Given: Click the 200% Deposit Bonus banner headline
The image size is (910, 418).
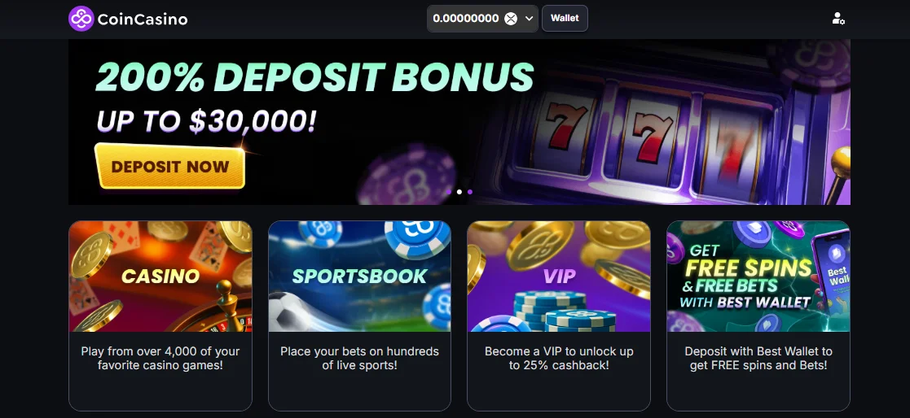Looking at the screenshot, I should (314, 76).
